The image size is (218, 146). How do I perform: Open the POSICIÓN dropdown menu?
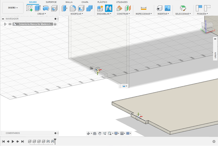pos(202,14)
